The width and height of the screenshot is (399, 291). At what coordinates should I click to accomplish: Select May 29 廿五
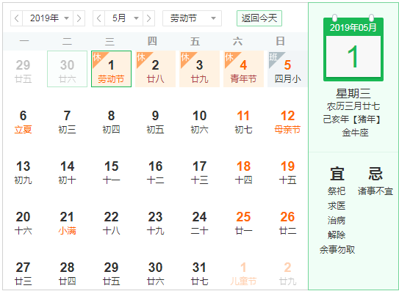(111, 273)
